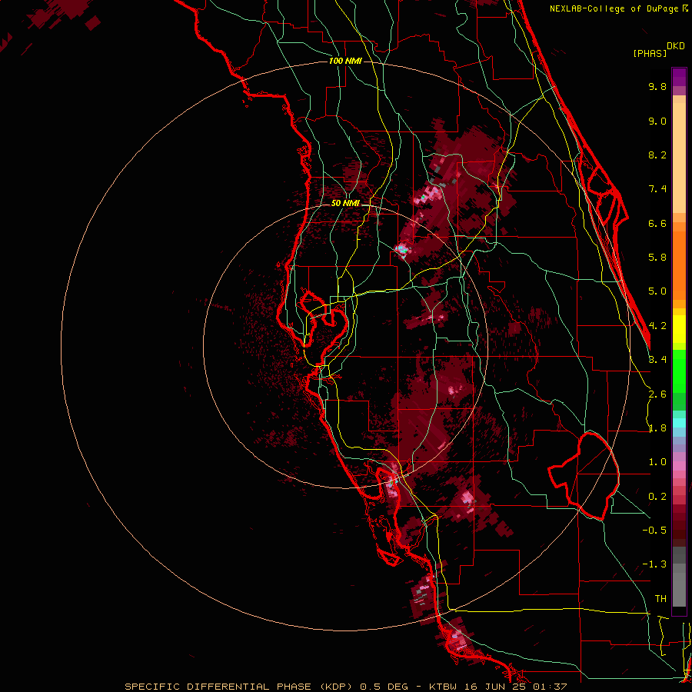The width and height of the screenshot is (692, 692).
Task: Click the -1.3 legend value
Action: pos(654,564)
